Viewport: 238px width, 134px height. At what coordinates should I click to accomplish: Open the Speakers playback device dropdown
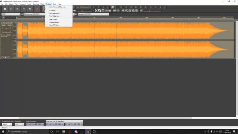coord(93,14)
